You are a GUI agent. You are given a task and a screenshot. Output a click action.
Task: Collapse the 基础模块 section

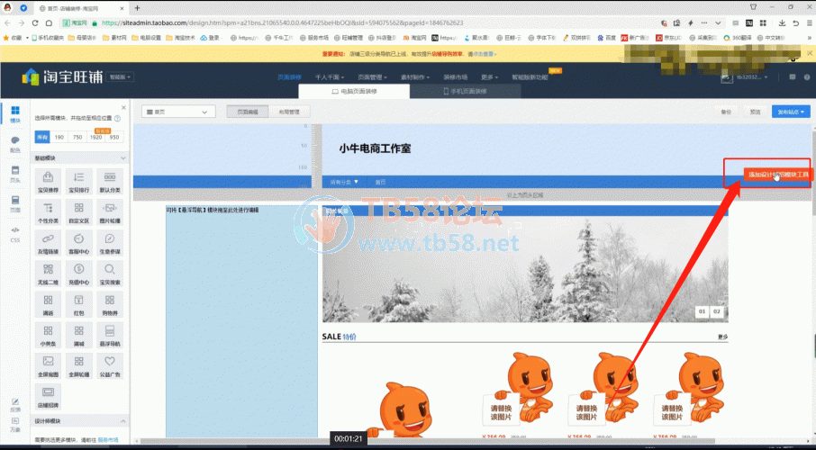click(123, 157)
